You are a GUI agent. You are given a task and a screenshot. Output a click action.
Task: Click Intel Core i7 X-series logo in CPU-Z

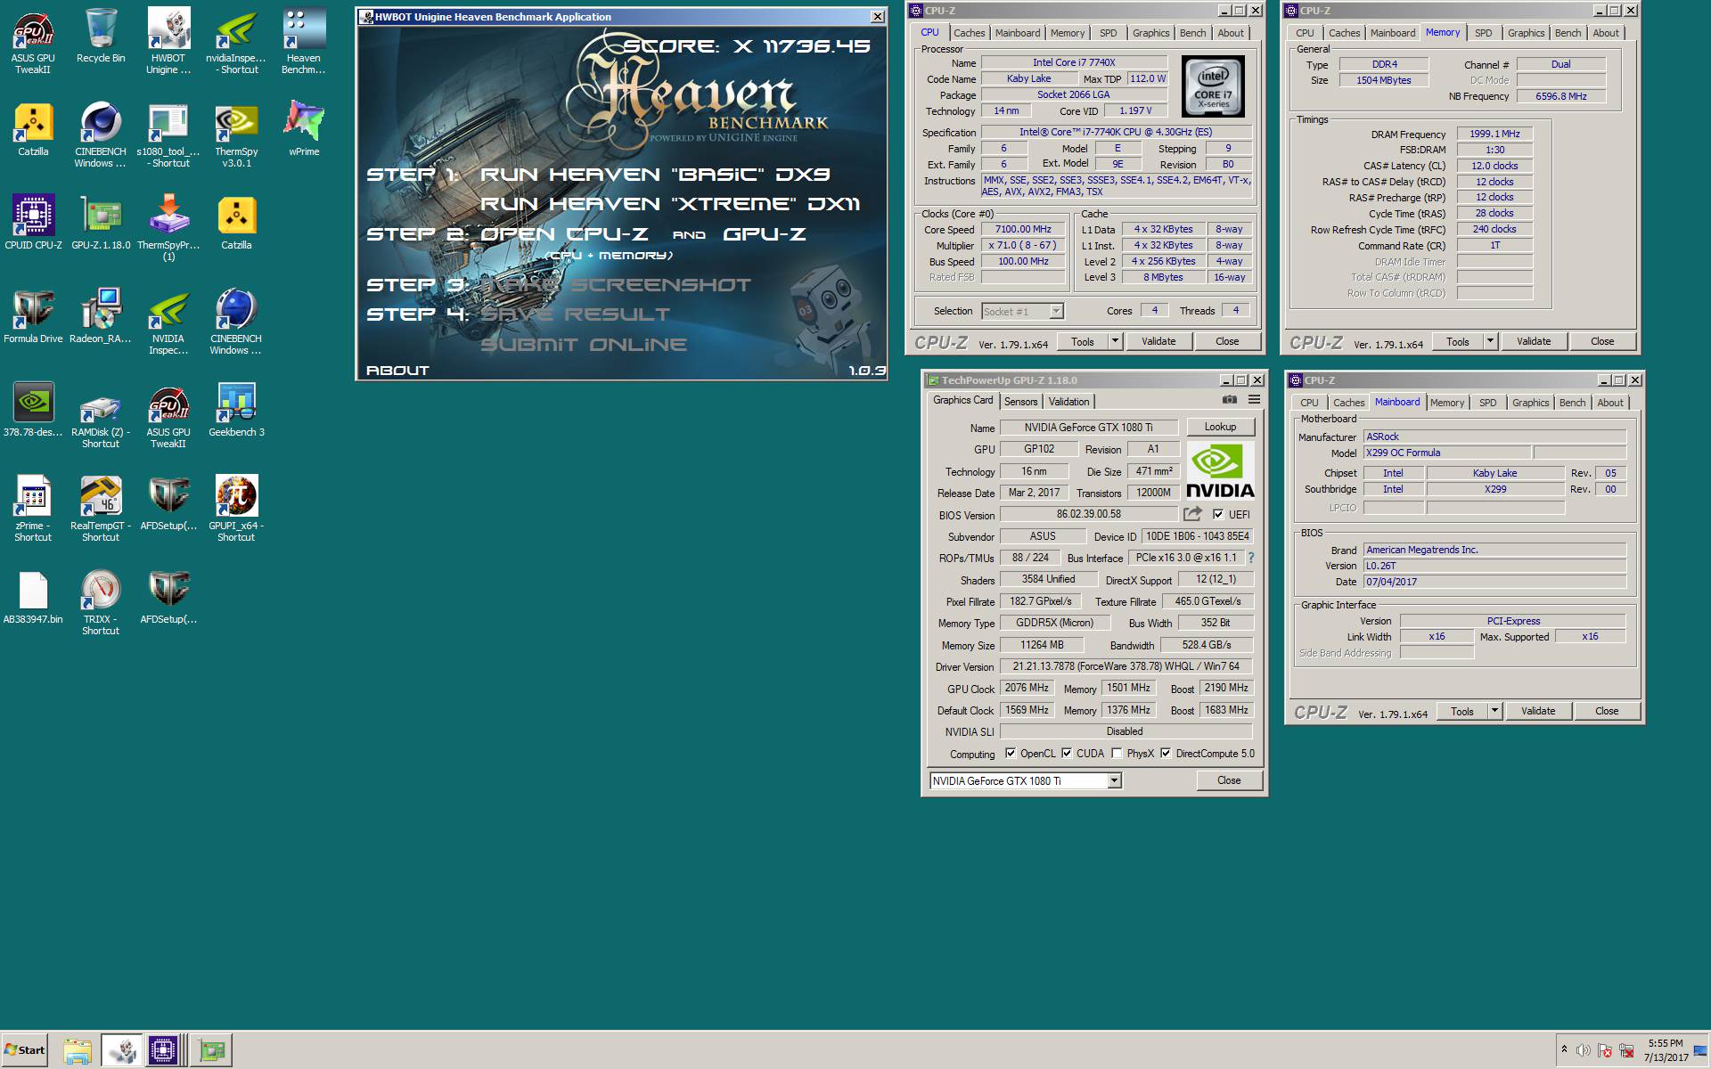click(1213, 86)
